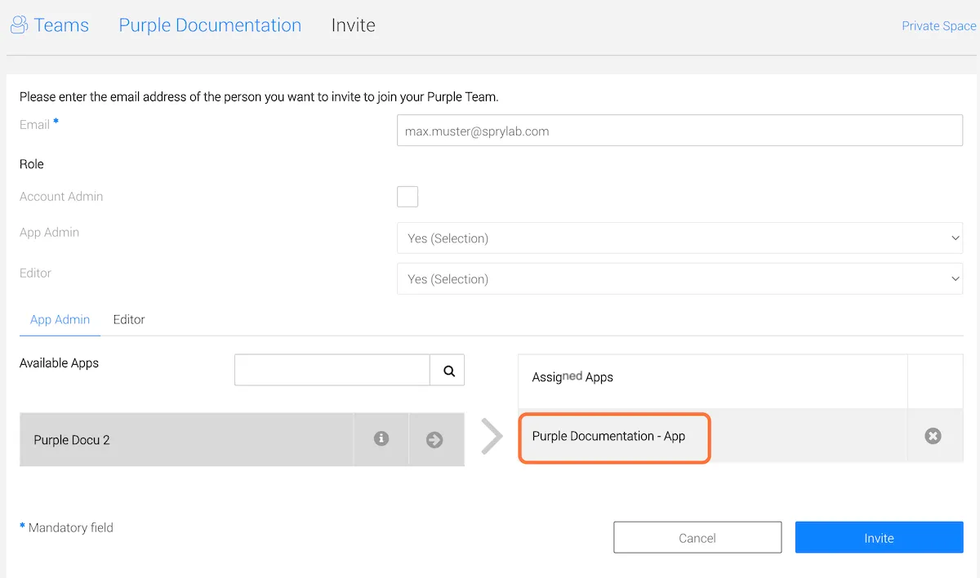Toggle the Account Admin checkbox
The height and width of the screenshot is (578, 980).
point(408,197)
